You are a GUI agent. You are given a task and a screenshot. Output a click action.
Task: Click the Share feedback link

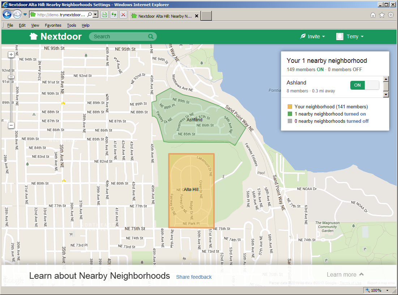click(194, 277)
